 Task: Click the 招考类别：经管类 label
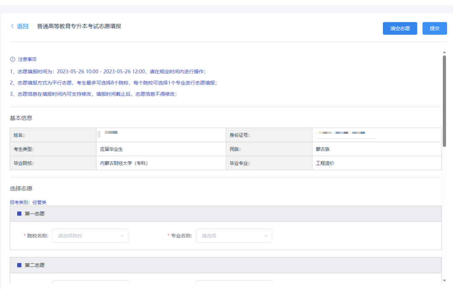point(28,202)
